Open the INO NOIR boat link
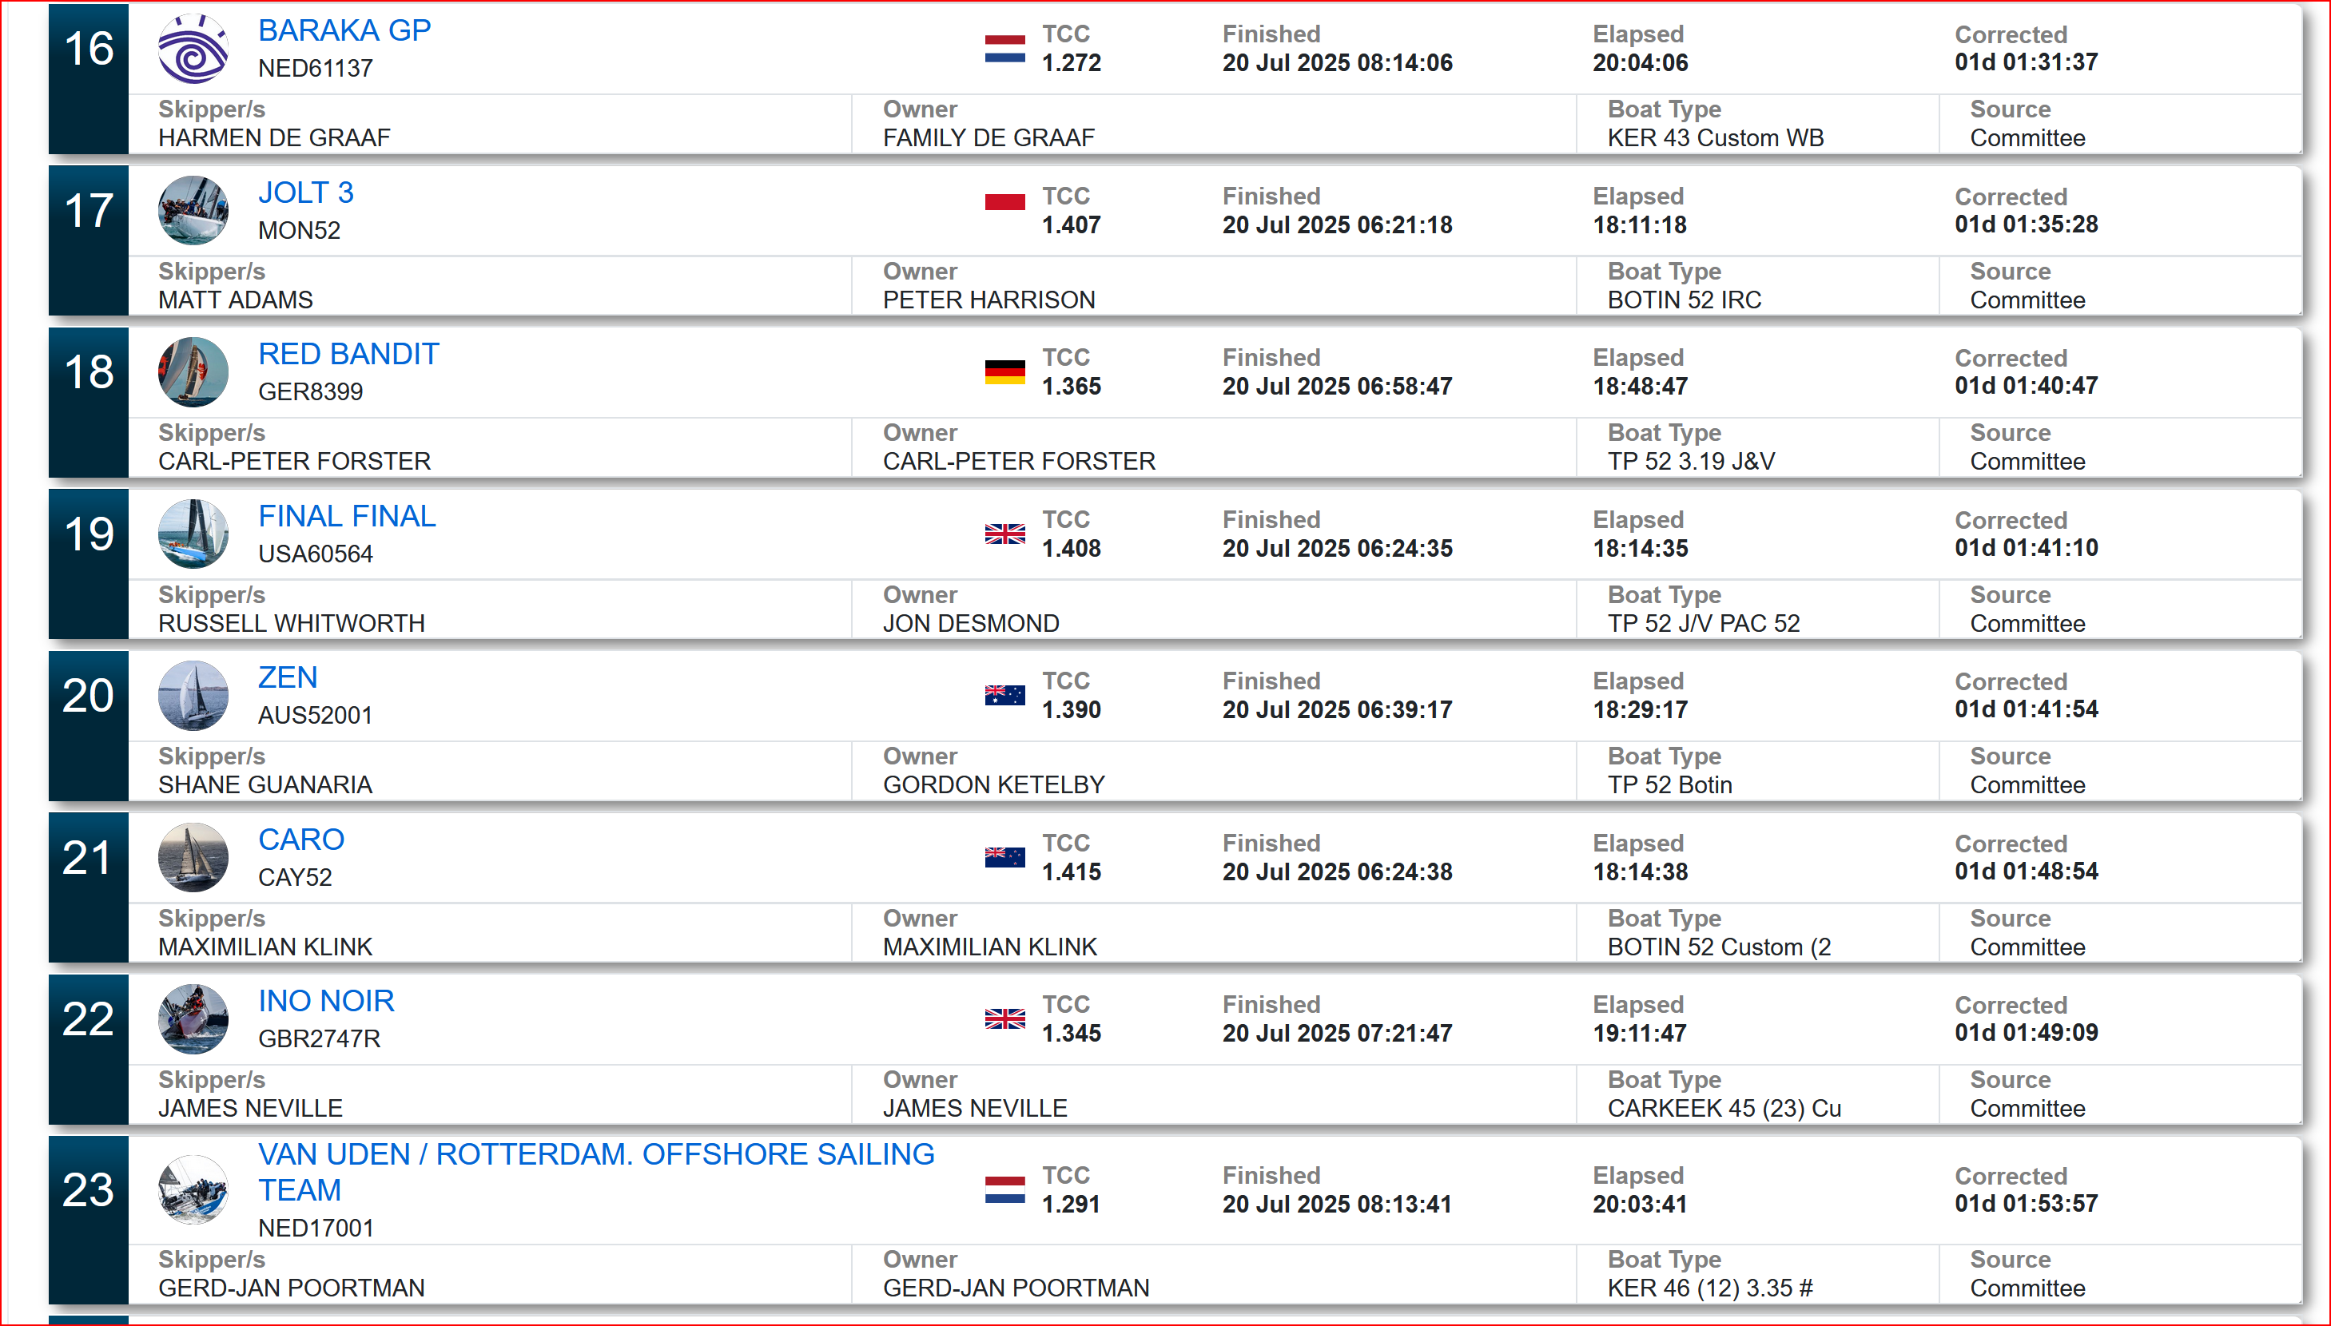The width and height of the screenshot is (2331, 1326). 326,1000
